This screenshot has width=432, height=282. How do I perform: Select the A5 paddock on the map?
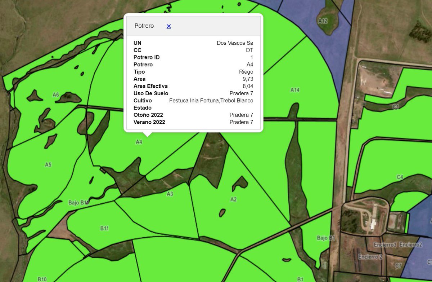coord(48,165)
